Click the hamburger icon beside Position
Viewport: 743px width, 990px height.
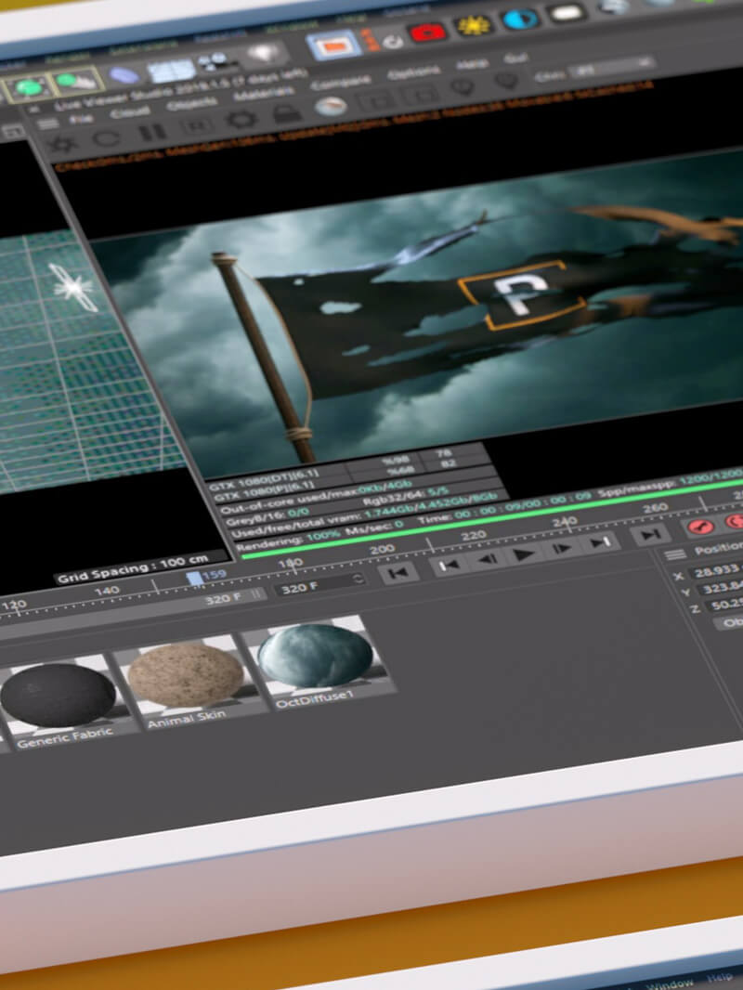pyautogui.click(x=675, y=555)
